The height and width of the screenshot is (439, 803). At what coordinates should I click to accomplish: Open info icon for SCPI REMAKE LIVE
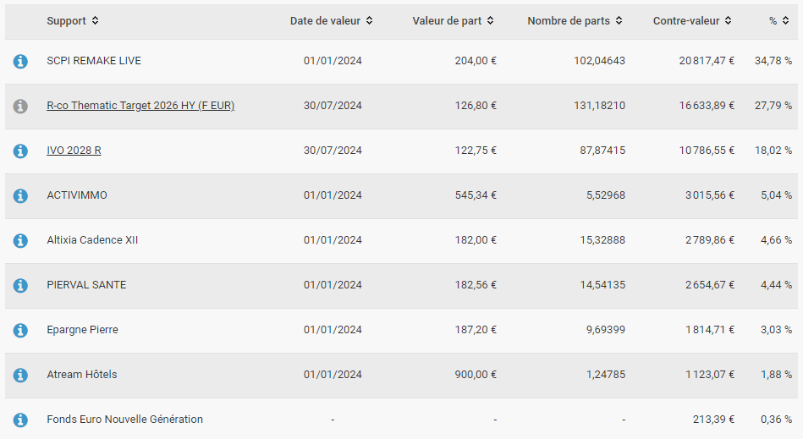pyautogui.click(x=20, y=62)
